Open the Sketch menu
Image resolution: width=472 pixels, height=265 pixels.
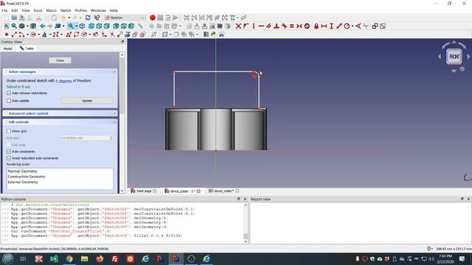tap(66, 10)
